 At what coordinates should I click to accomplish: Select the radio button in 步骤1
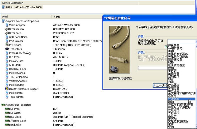click(x=166, y=47)
